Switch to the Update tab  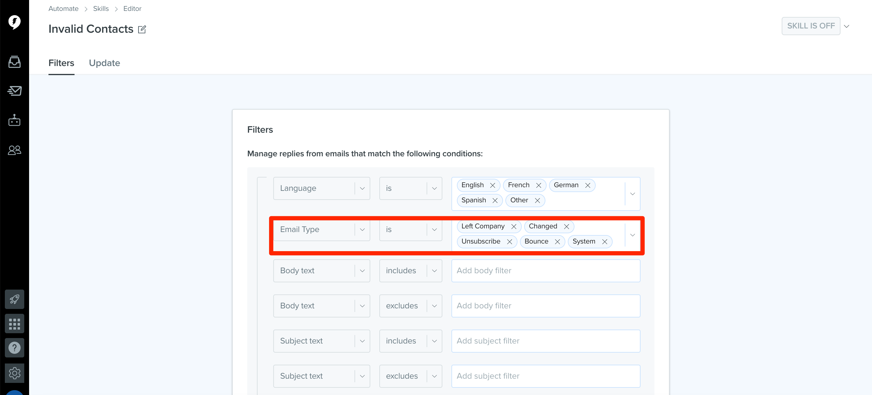point(104,63)
